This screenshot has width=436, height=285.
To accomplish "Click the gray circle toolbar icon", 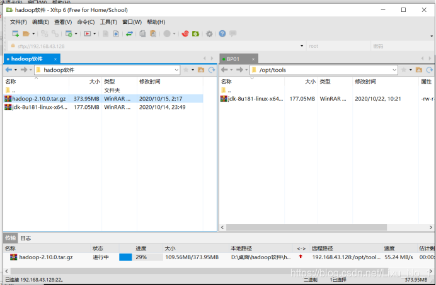I will 167,33.
